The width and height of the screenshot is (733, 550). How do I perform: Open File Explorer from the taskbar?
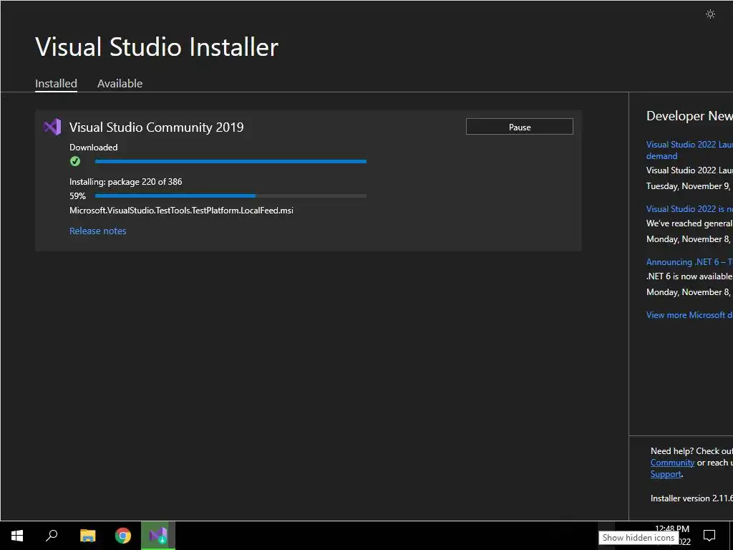point(87,536)
